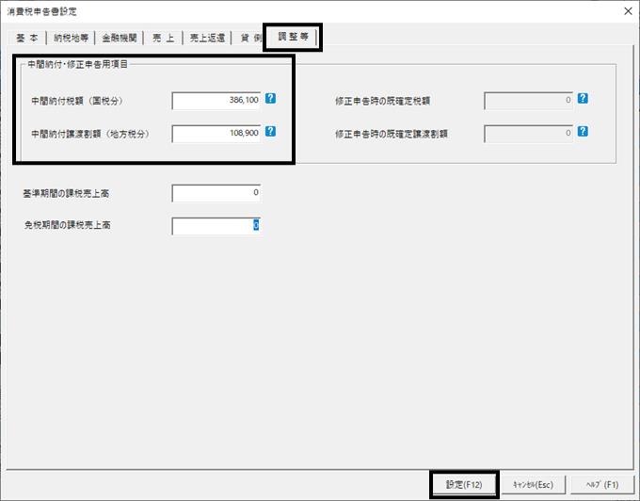
Task: Select the 免税期間の課税売上高 input field
Action: click(x=216, y=226)
